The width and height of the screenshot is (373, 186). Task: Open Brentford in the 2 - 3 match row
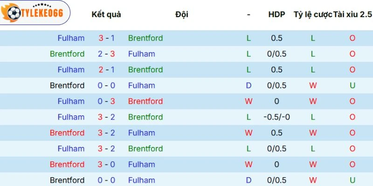(67, 54)
